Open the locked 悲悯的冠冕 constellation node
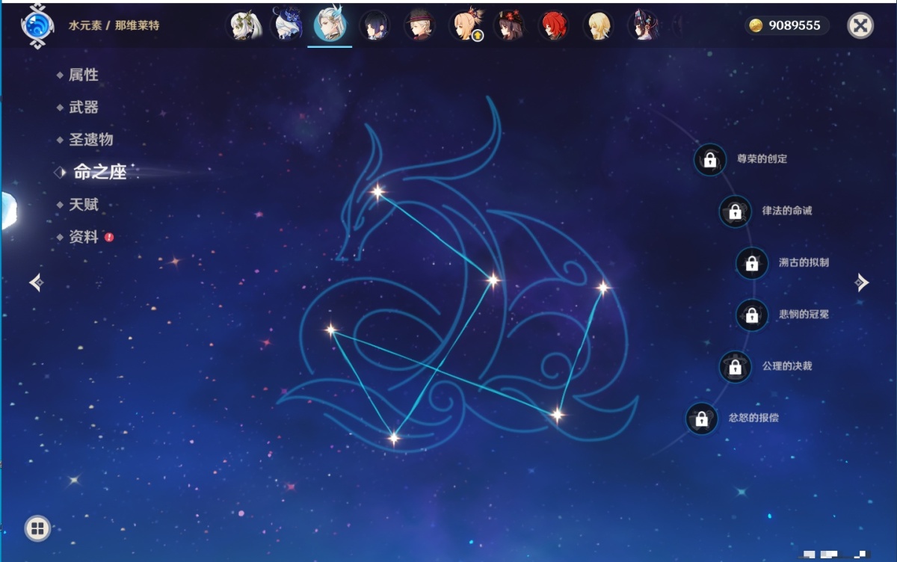Image resolution: width=897 pixels, height=562 pixels. click(x=752, y=315)
